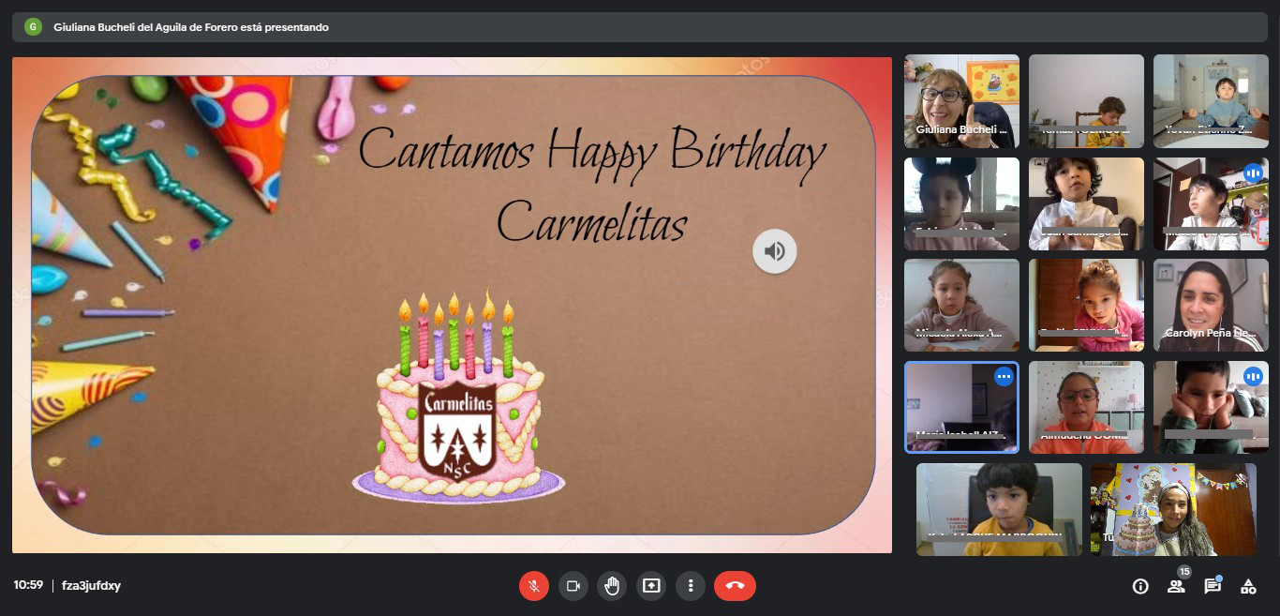The width and height of the screenshot is (1280, 616).
Task: Click the speaker audio icon on the slide
Action: coord(774,251)
